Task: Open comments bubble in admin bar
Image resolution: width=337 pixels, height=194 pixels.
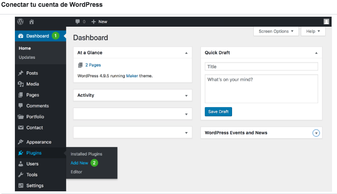Action: coord(78,22)
